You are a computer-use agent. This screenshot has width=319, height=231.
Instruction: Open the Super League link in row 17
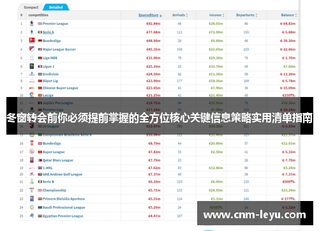tap(54, 152)
